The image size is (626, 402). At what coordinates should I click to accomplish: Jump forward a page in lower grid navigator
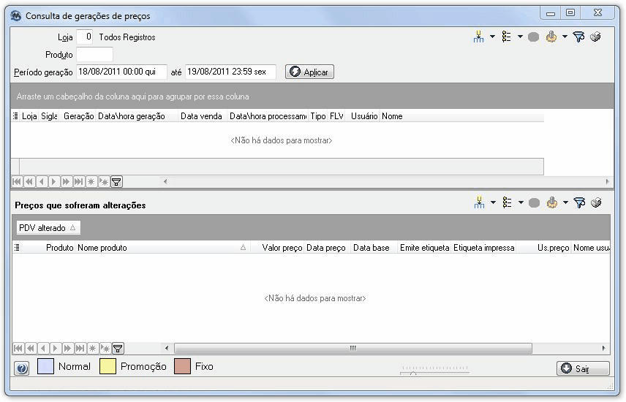(x=68, y=348)
